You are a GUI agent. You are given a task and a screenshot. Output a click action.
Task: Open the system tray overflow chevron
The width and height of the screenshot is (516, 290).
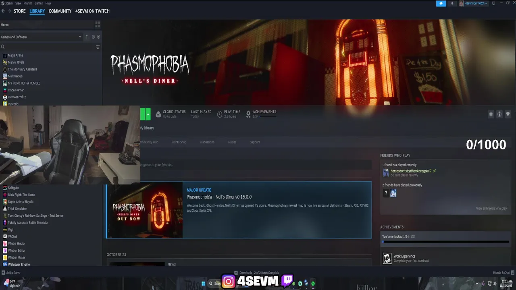click(x=477, y=284)
